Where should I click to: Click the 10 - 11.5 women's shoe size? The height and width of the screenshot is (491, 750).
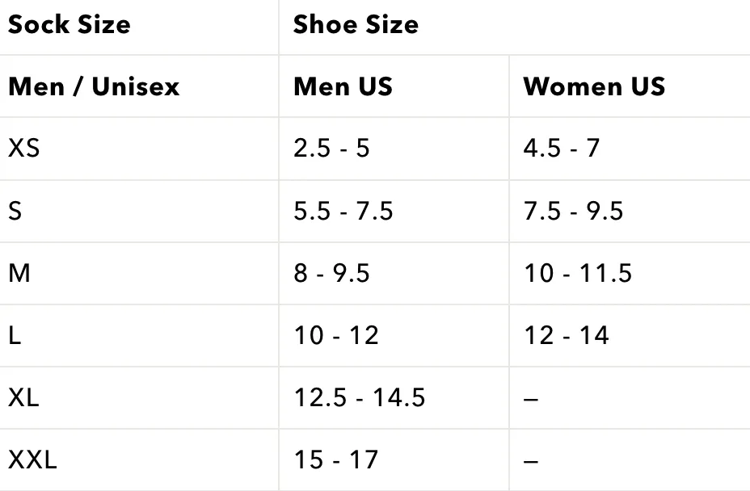click(578, 273)
